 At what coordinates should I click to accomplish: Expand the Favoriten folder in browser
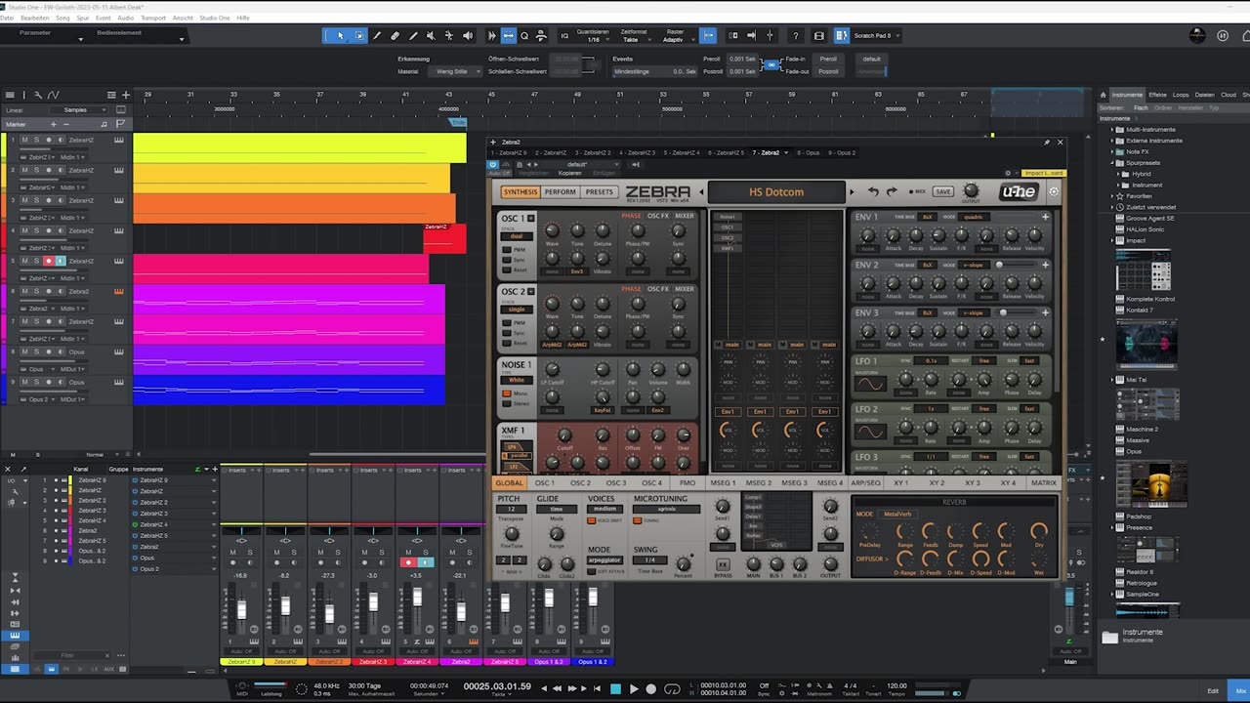(1111, 196)
